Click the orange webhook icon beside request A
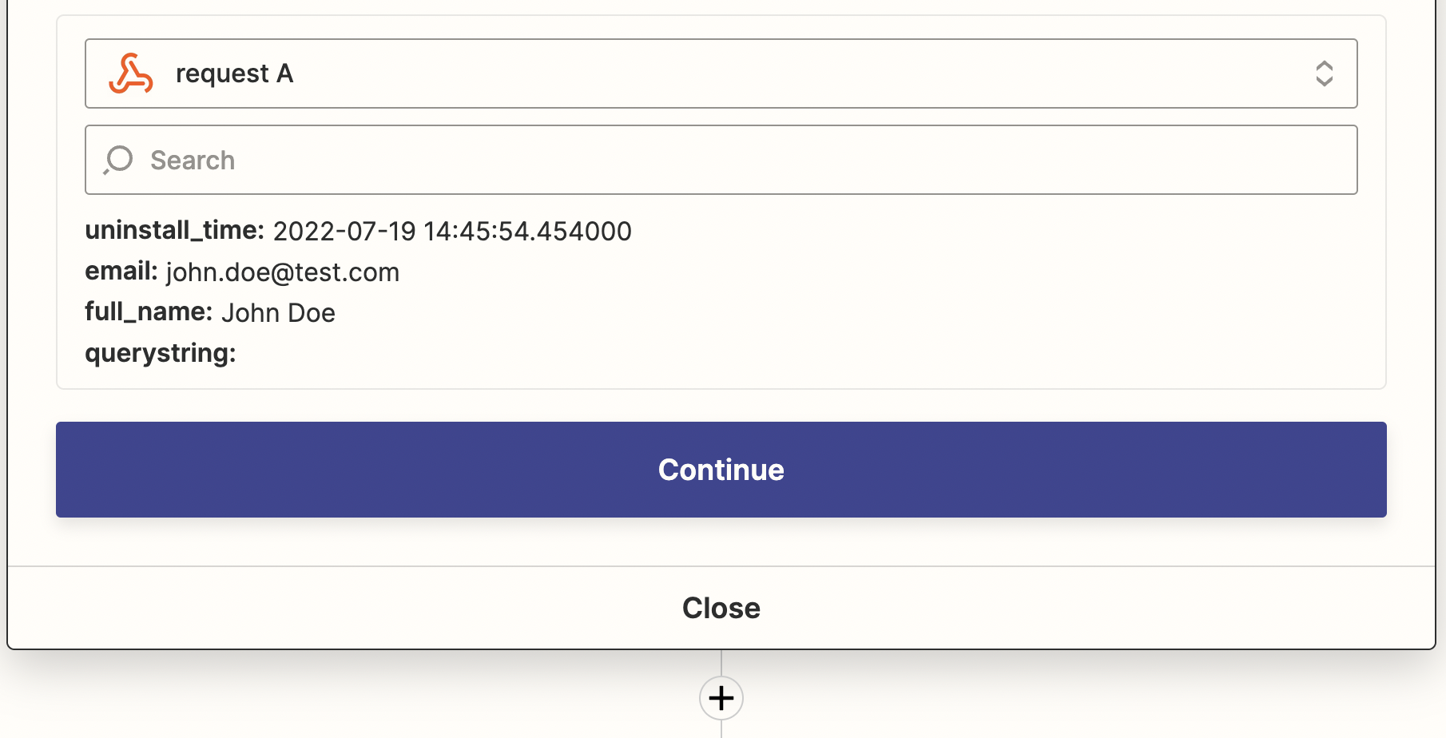 pos(131,73)
